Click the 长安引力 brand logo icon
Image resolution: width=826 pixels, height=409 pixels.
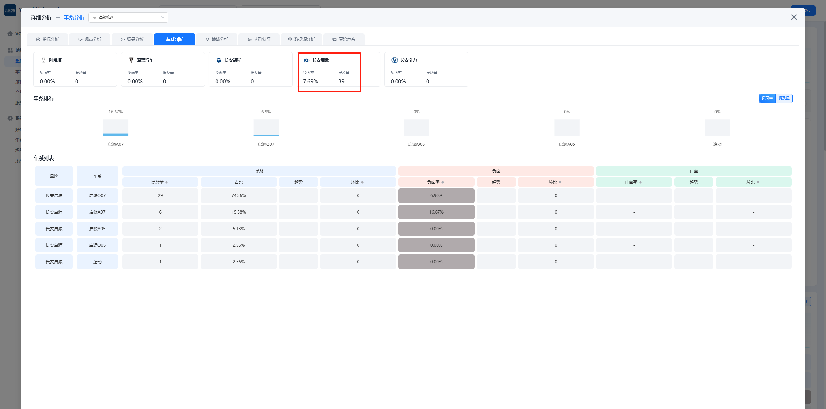click(x=394, y=60)
